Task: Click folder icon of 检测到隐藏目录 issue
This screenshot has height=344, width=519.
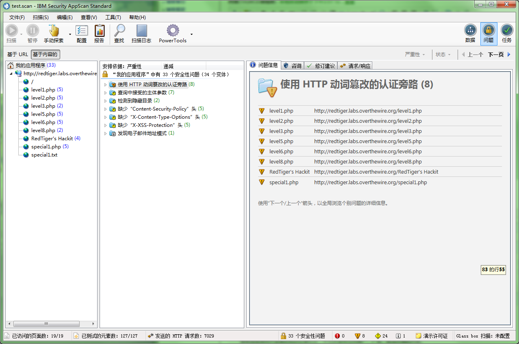Action: [x=113, y=101]
